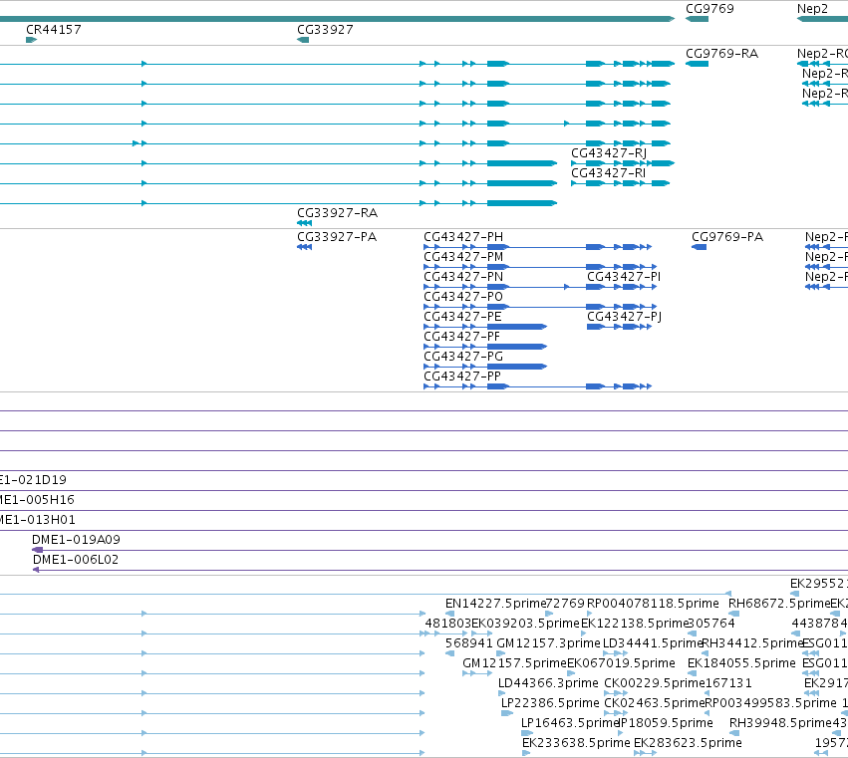
Task: Click the 167131 feature label
Action: coord(728,683)
